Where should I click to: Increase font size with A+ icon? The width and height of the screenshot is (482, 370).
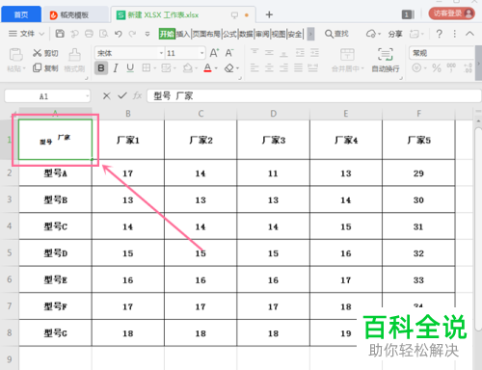pos(214,53)
